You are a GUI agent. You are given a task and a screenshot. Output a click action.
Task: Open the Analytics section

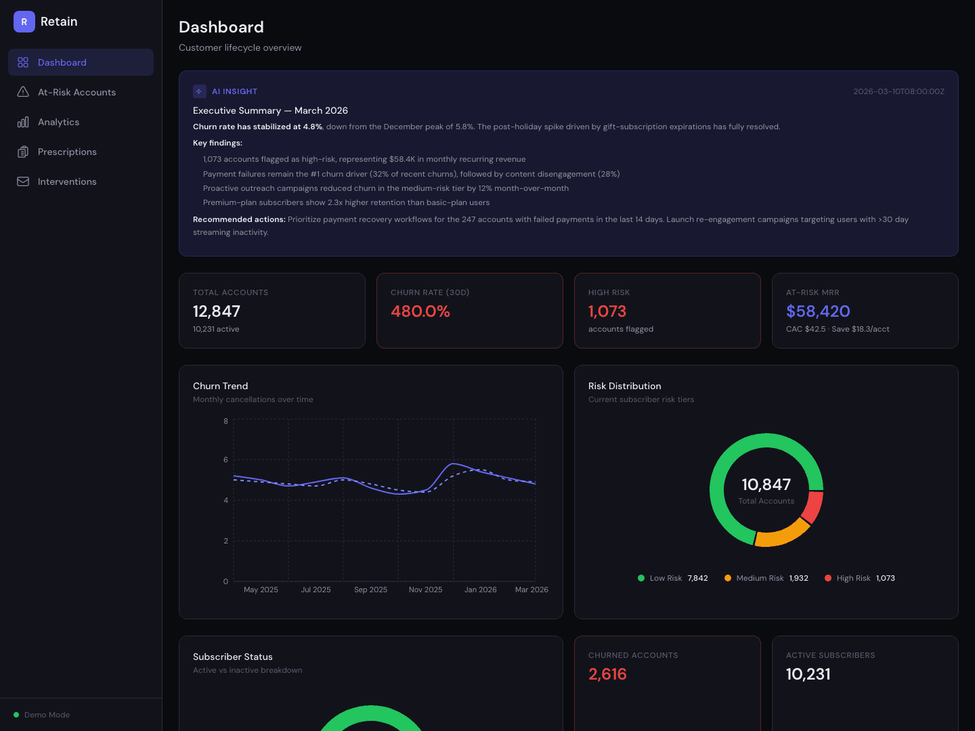[x=81, y=122]
